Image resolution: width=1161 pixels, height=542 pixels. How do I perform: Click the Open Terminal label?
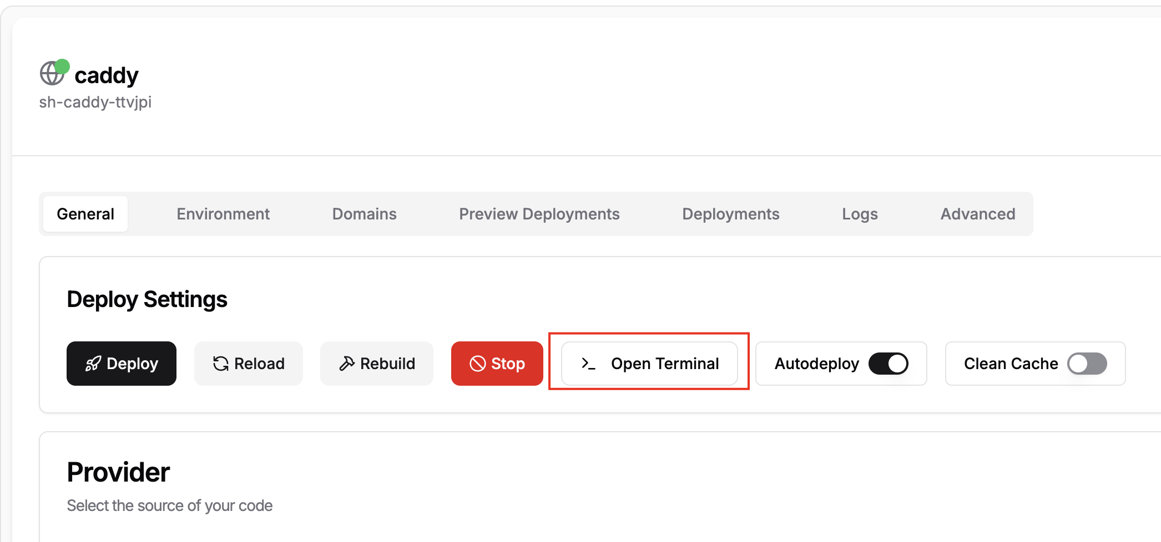[665, 364]
